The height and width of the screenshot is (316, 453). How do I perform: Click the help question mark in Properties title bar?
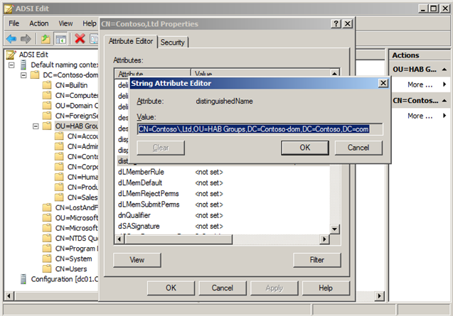point(336,23)
